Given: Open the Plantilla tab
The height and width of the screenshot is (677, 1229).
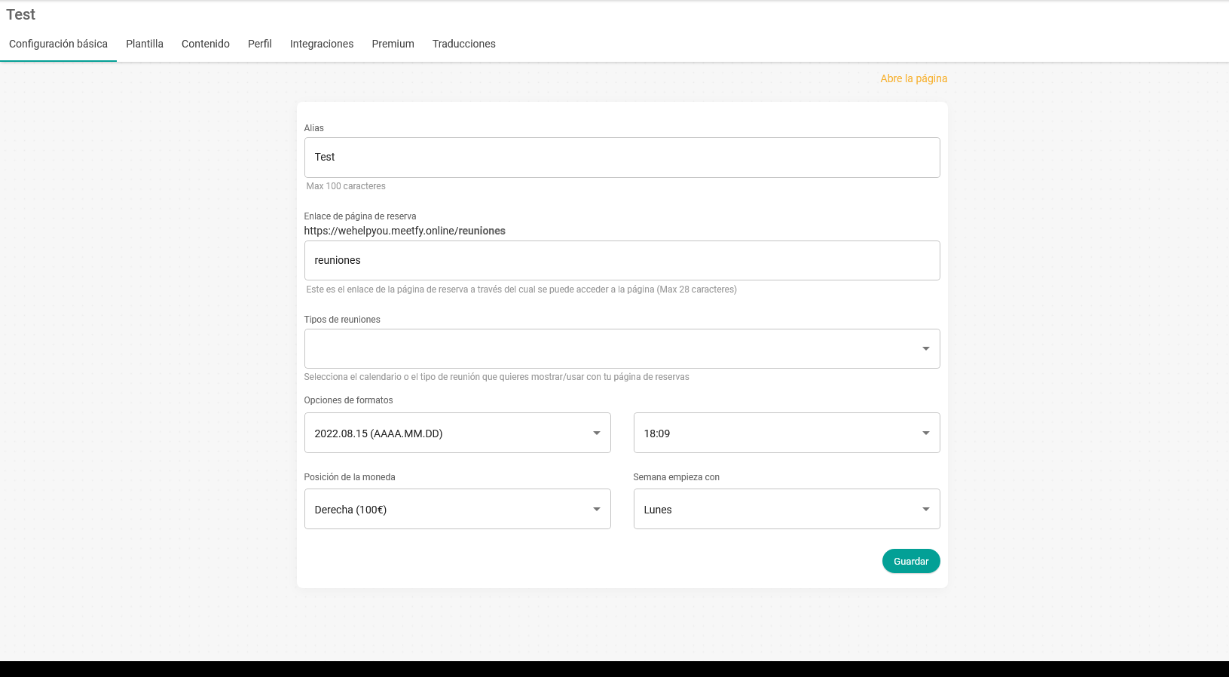Looking at the screenshot, I should [145, 44].
